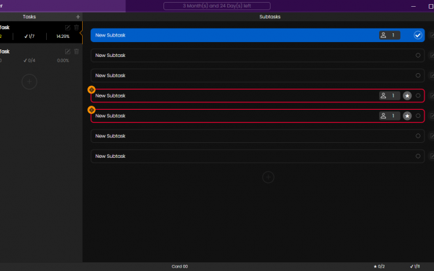Click the star badge on the fifth subtask
Screen dimensions: 434x271
[x=407, y=117]
